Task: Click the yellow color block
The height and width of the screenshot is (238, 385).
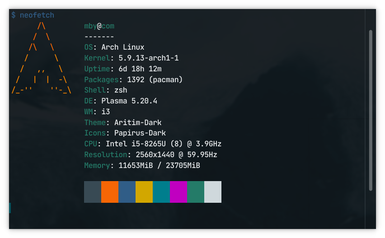Action: (x=144, y=192)
